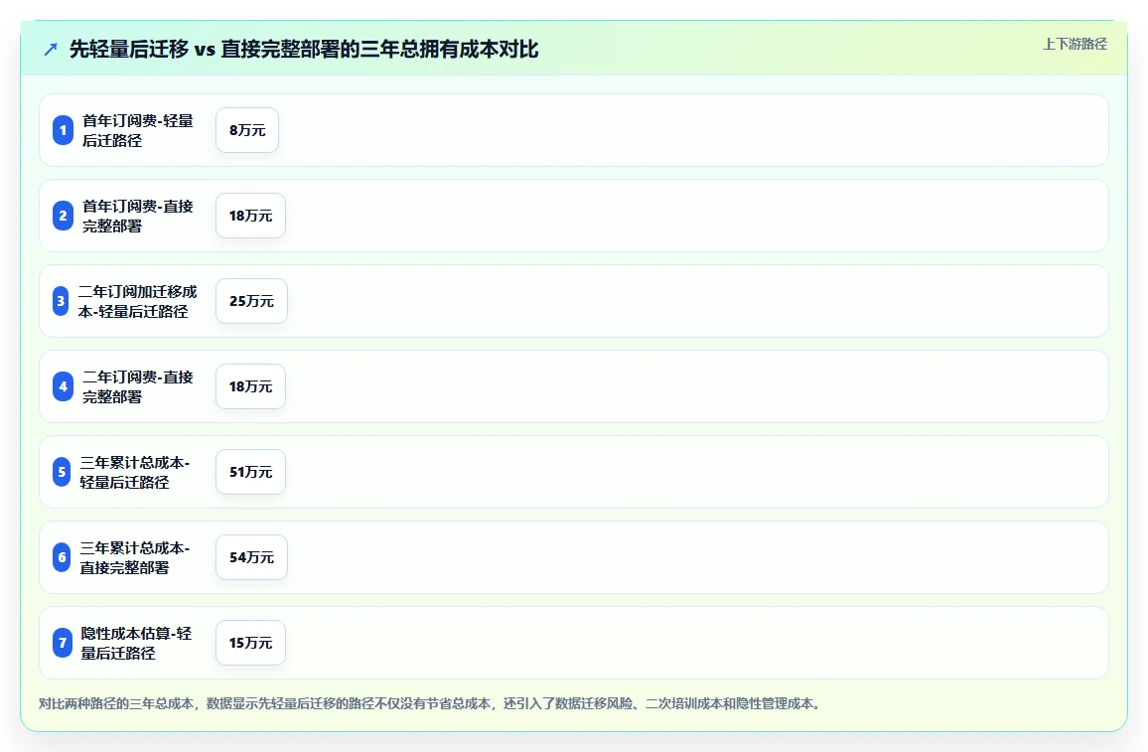Select label 隐性成本估算-轻量后迁路径

click(x=136, y=643)
